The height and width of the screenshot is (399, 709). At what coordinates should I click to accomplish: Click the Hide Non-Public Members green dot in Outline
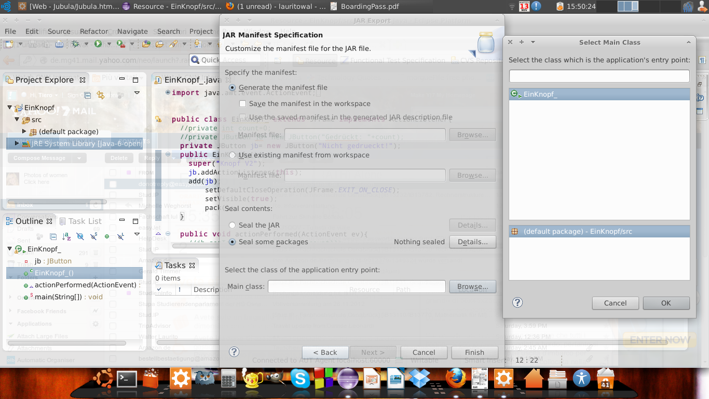click(x=107, y=236)
